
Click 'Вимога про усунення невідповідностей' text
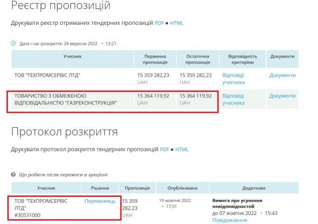click(237, 203)
